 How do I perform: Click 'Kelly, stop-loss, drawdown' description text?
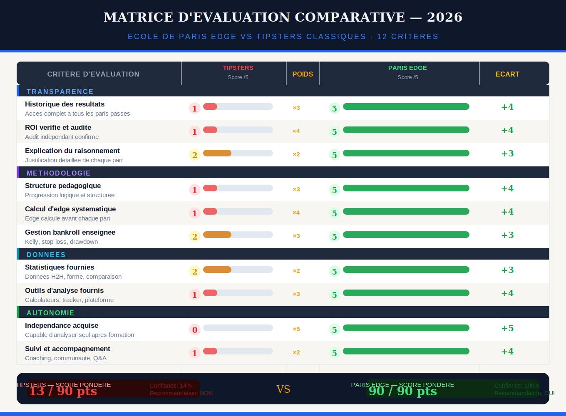coord(62,242)
